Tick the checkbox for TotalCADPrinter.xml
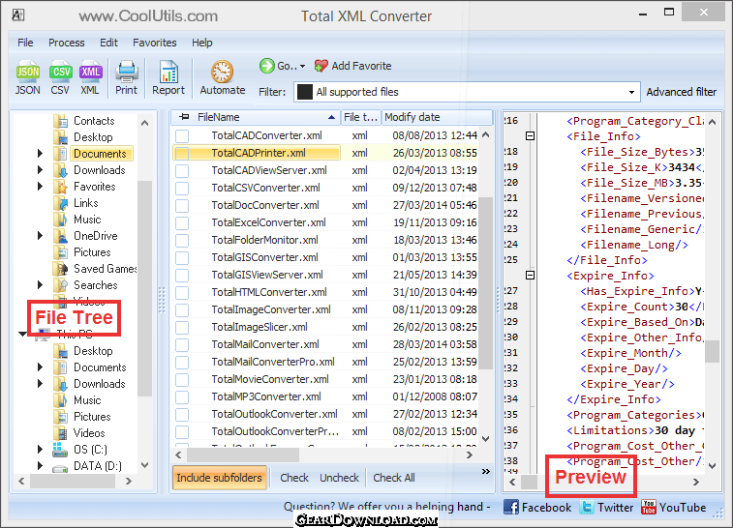 point(182,153)
